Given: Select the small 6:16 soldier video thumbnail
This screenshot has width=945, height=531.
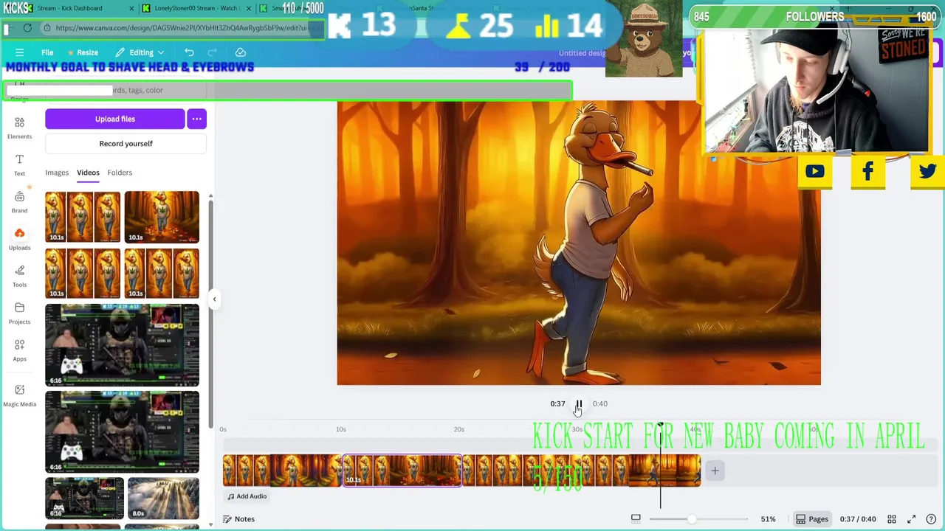Looking at the screenshot, I should (84, 499).
